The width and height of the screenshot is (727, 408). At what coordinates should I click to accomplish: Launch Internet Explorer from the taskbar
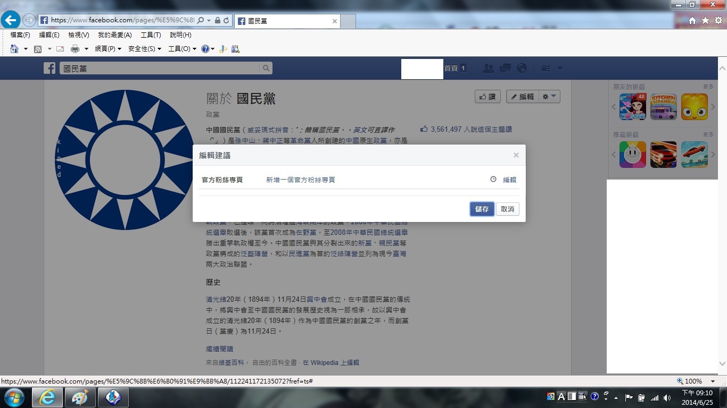(x=47, y=397)
